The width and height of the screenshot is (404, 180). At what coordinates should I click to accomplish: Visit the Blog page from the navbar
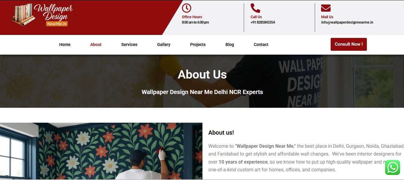coord(230,44)
